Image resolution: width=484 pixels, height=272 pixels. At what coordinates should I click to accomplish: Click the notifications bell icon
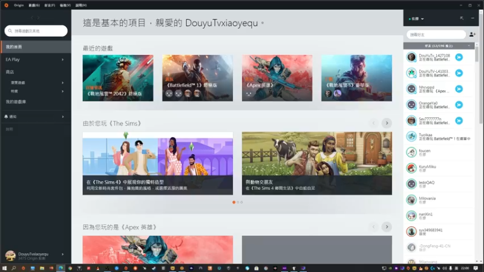click(x=6, y=117)
